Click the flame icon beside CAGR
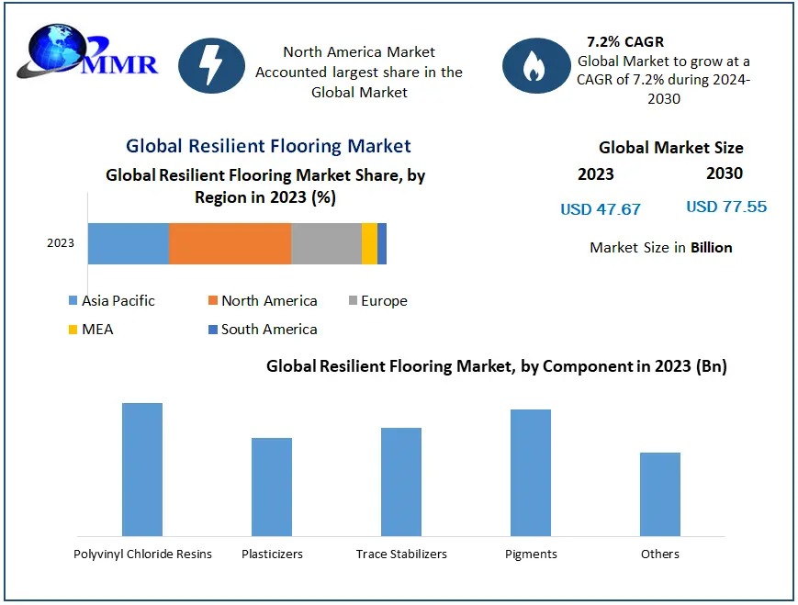 534,65
